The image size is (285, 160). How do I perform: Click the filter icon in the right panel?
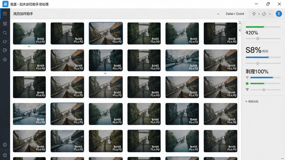[x=247, y=90]
